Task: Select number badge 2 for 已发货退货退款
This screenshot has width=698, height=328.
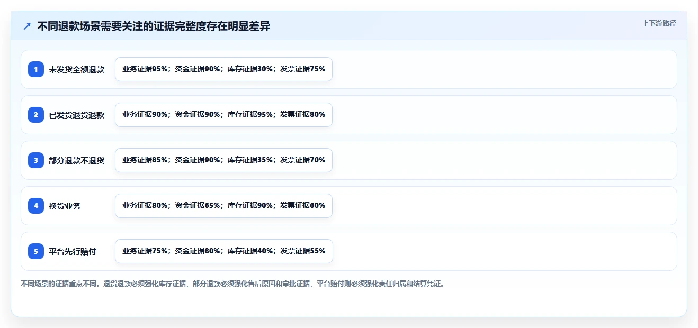Action: (x=36, y=115)
